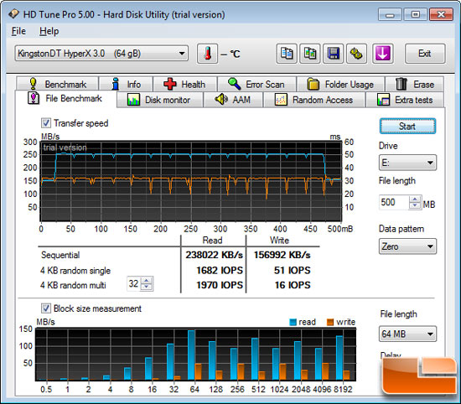Switch to the Info tab
Image resolution: width=461 pixels, height=404 pixels.
click(x=126, y=84)
